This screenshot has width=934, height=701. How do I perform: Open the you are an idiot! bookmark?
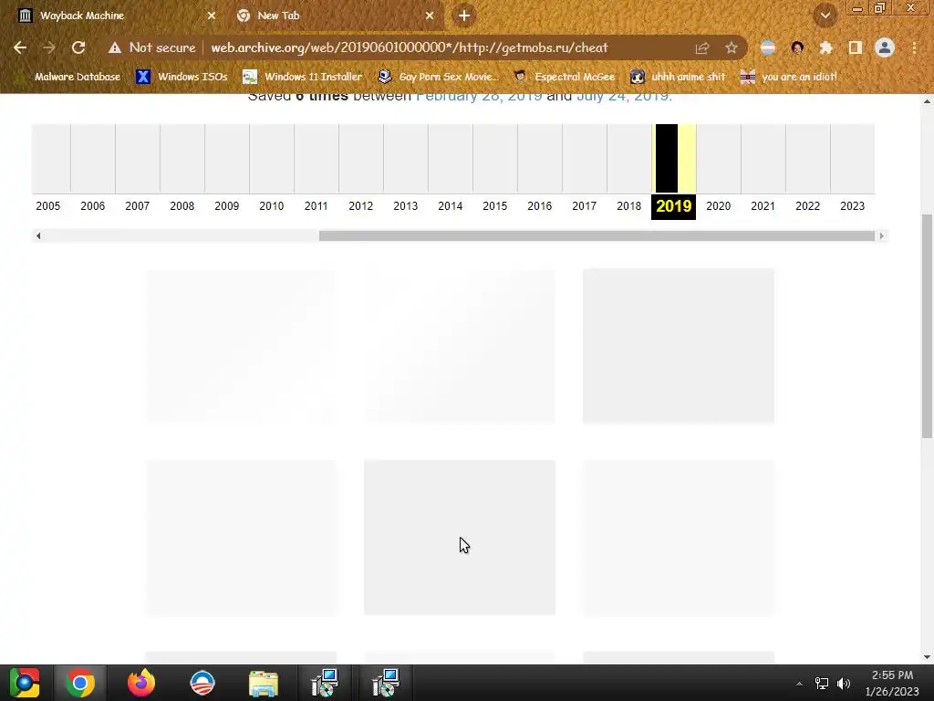789,77
